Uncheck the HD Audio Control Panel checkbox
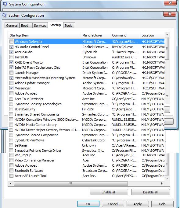Screen dimensions: 180x208 coord(12,47)
